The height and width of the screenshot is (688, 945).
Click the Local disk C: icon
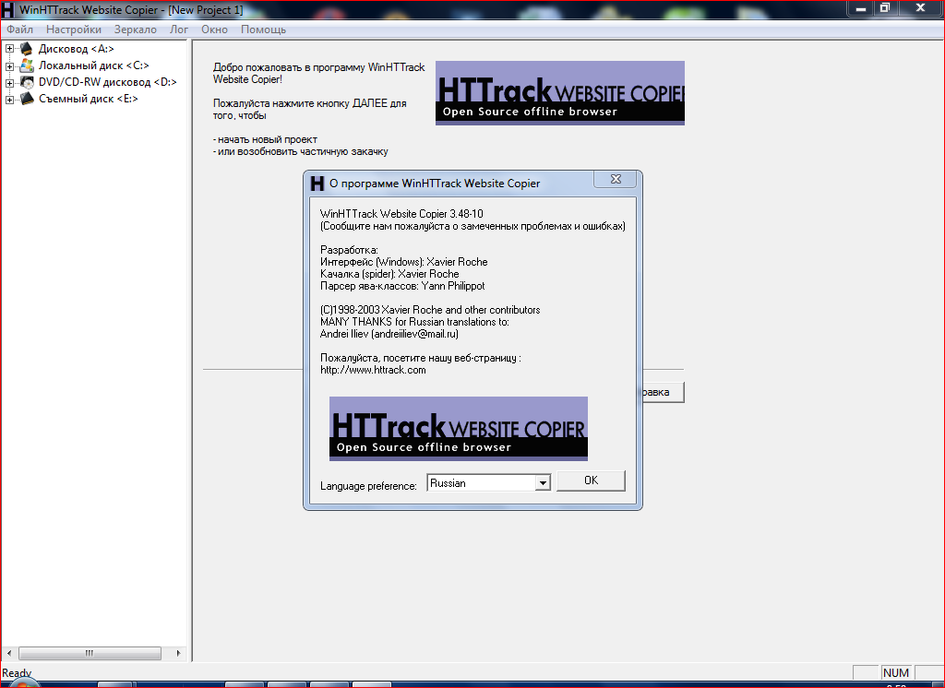point(27,65)
